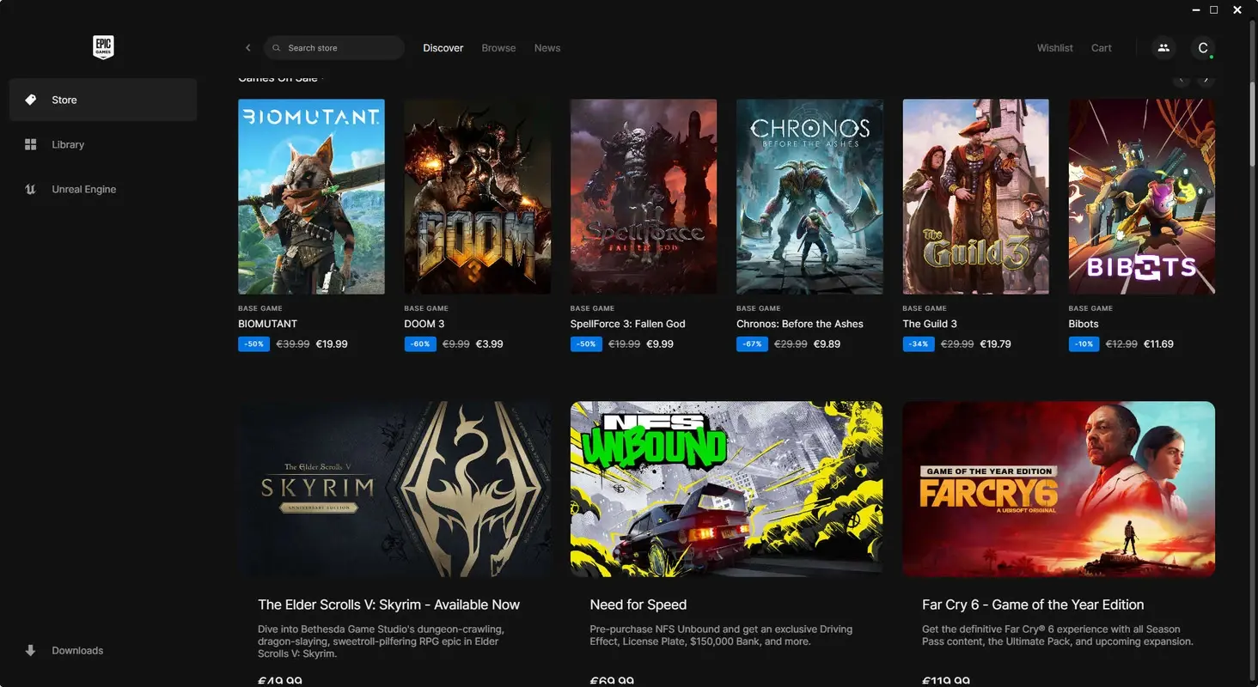Open the BIOMUTANT game thumbnail

pyautogui.click(x=311, y=196)
